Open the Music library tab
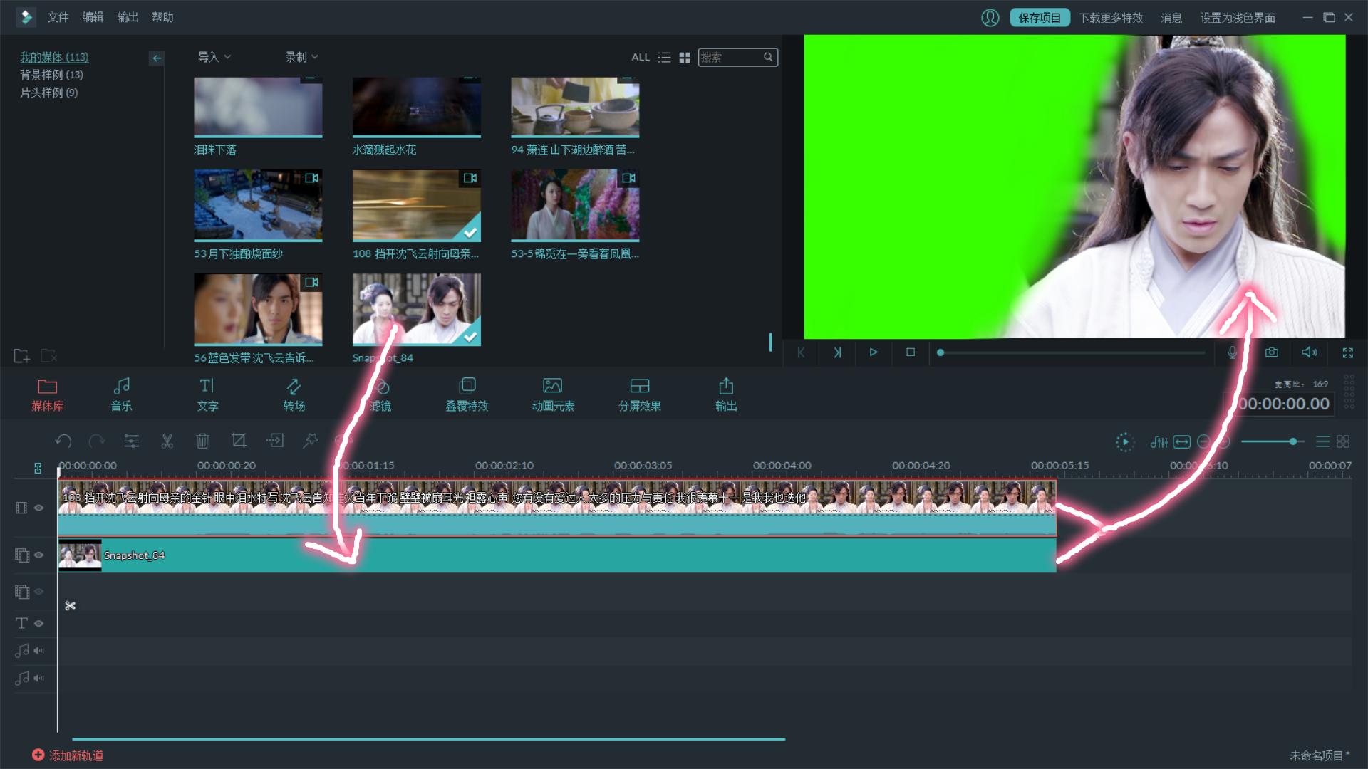 pyautogui.click(x=121, y=394)
